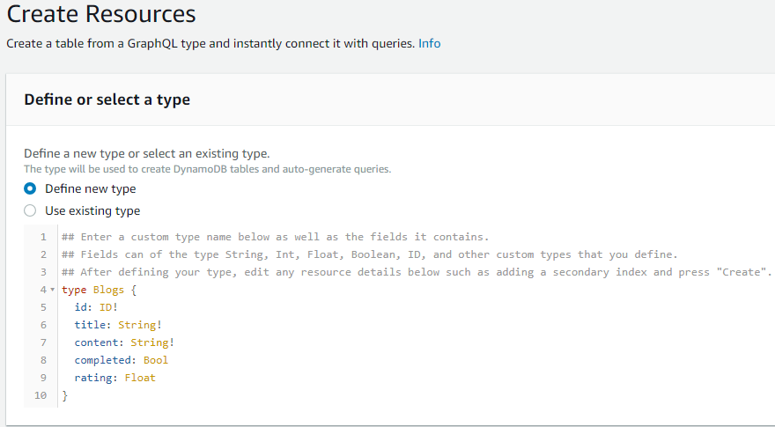Image resolution: width=775 pixels, height=427 pixels.
Task: Open the Info link
Action: [x=430, y=43]
